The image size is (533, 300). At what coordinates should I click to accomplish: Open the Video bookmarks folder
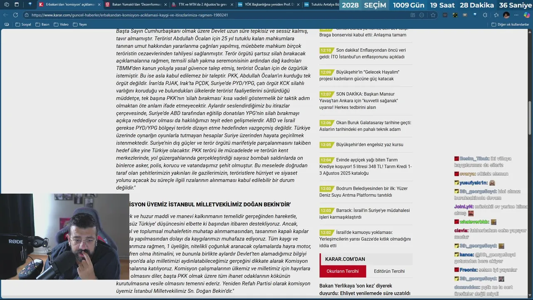[61, 25]
